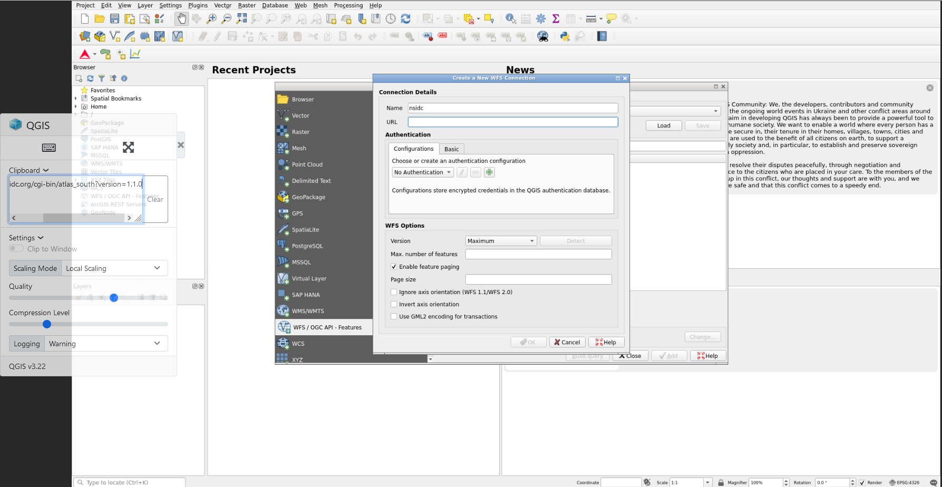Click the Zoom Out magnifier icon
This screenshot has height=487, width=942.
point(226,19)
